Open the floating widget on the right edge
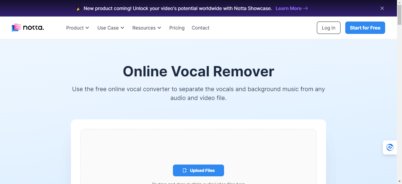Viewport: 402px width, 184px height. (390, 147)
